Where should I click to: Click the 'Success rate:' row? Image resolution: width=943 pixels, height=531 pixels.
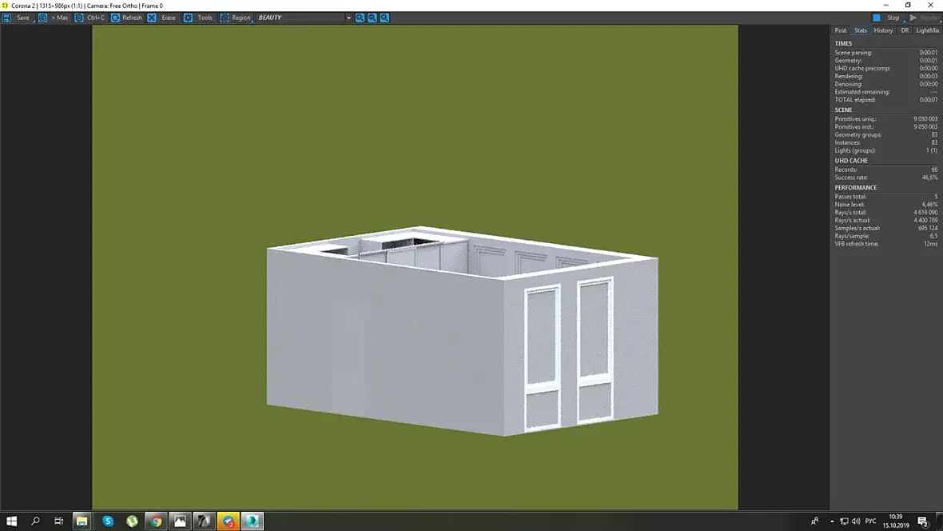click(x=886, y=178)
